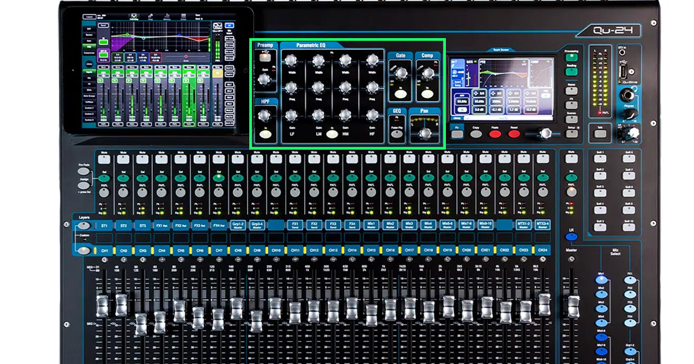Click the LF Freq knob

click(291, 87)
